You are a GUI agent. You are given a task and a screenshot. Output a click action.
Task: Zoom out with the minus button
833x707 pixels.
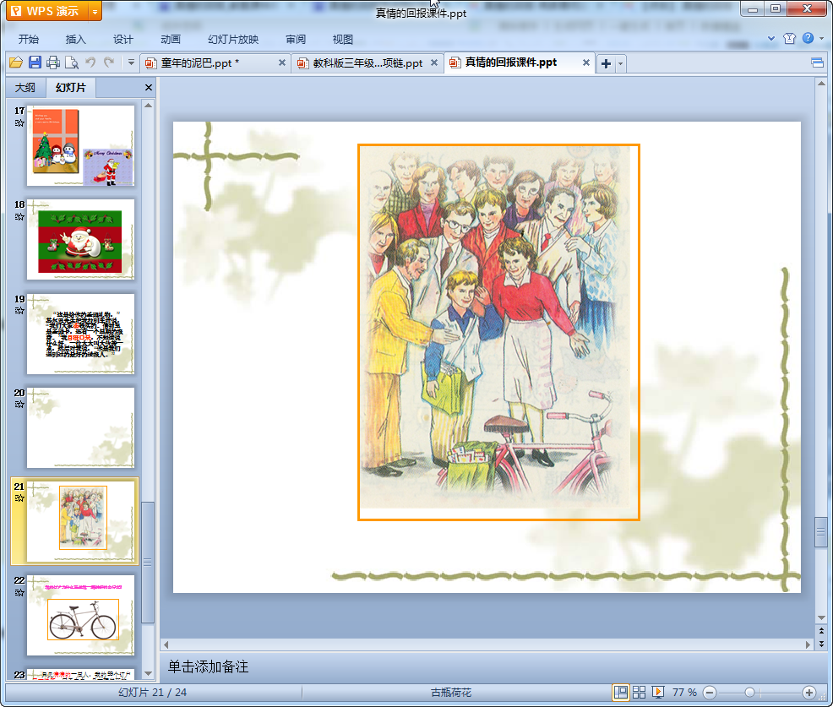pos(709,692)
